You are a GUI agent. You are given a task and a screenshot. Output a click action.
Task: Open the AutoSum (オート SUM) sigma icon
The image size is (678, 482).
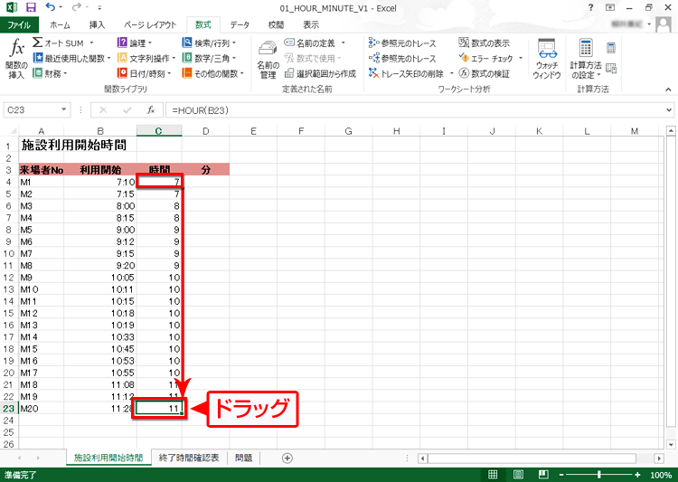tap(38, 43)
